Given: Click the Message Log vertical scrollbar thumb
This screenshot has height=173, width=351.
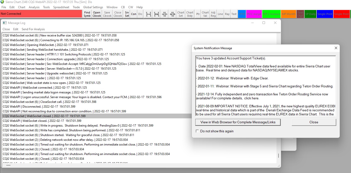Looking at the screenshot, I should coord(278,156).
